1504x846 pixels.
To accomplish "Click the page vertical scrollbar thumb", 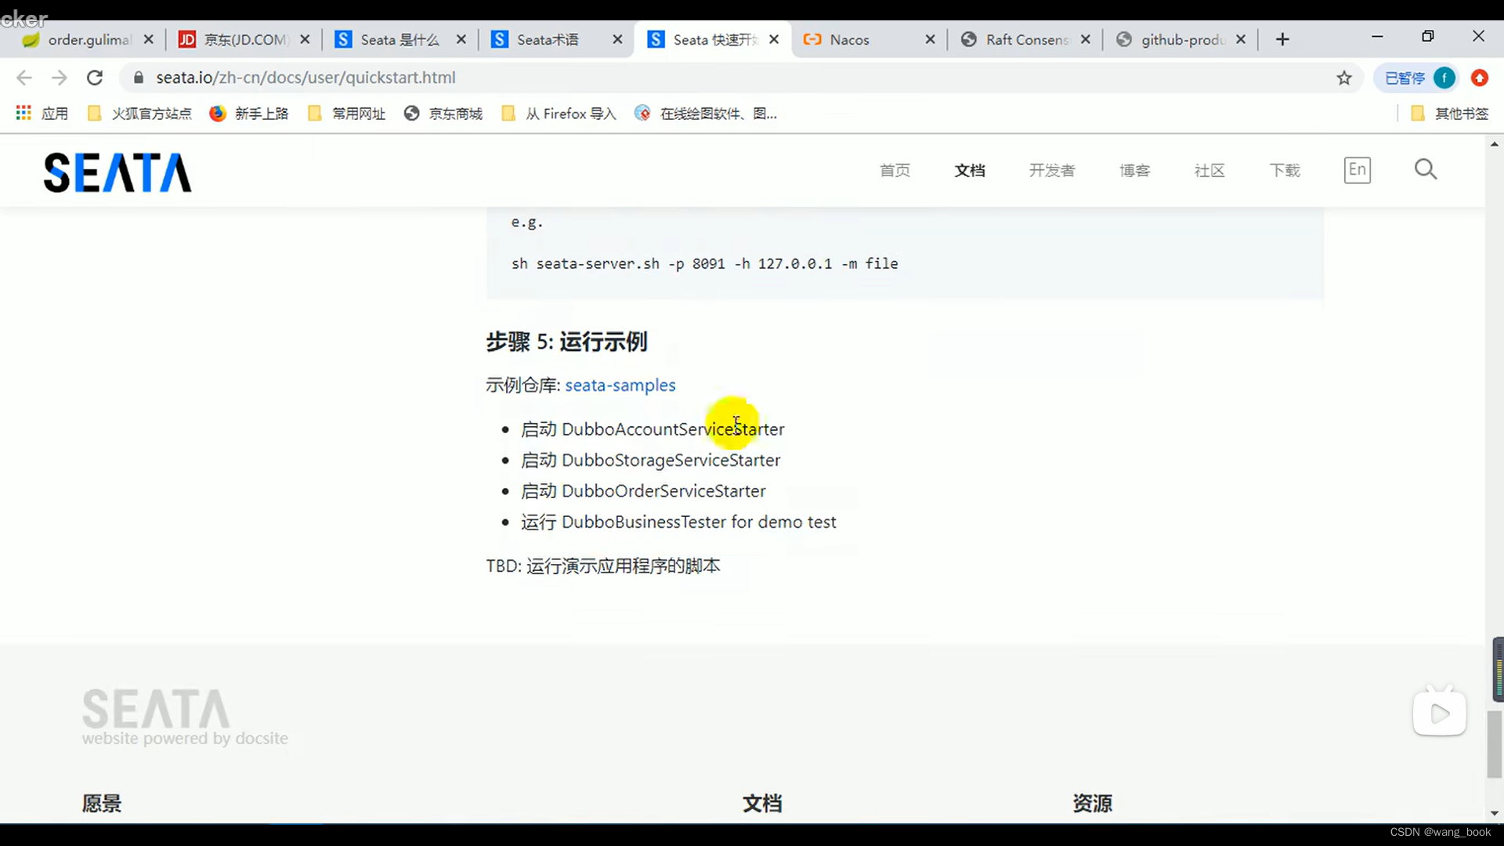I will 1495,744.
